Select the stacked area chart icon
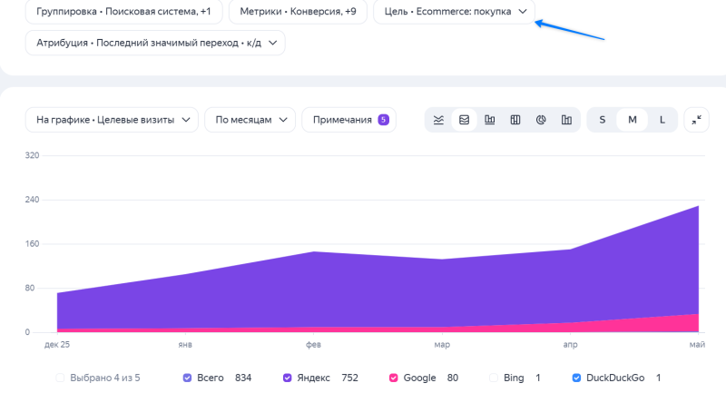726x393 pixels. click(x=464, y=120)
